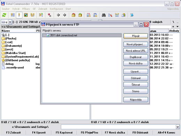Click the forward arrow toolbar icon
181x136 pixels.
(x=65, y=15)
